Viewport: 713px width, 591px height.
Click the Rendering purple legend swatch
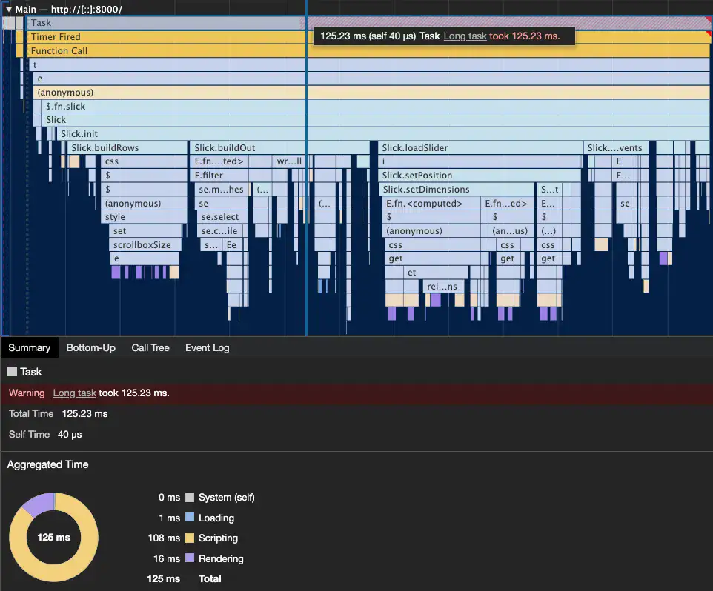coord(190,558)
